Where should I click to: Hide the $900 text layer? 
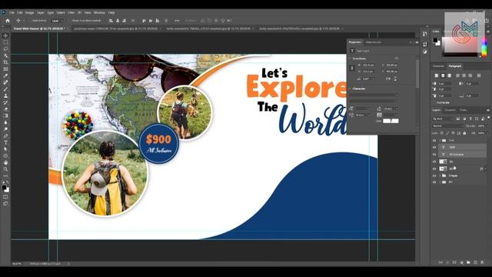click(x=434, y=147)
